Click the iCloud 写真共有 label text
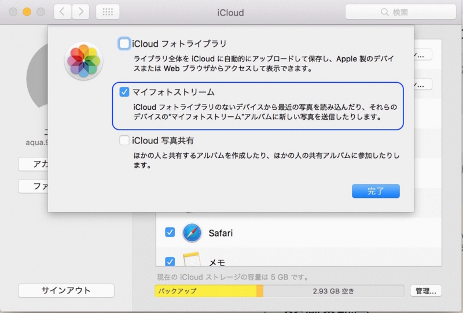 pyautogui.click(x=163, y=141)
